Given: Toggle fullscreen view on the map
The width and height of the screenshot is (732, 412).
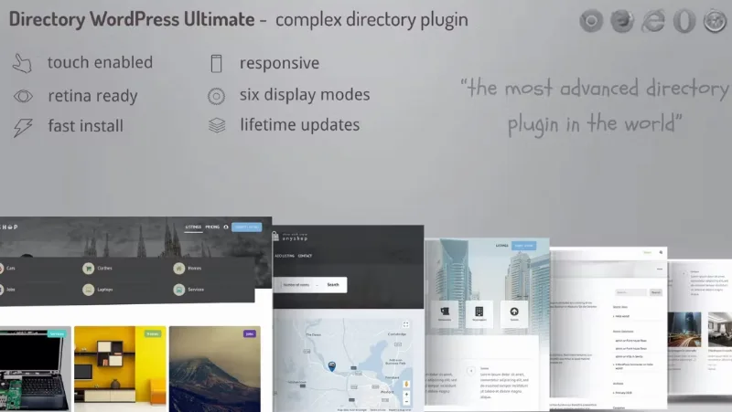Looking at the screenshot, I should click(x=405, y=324).
